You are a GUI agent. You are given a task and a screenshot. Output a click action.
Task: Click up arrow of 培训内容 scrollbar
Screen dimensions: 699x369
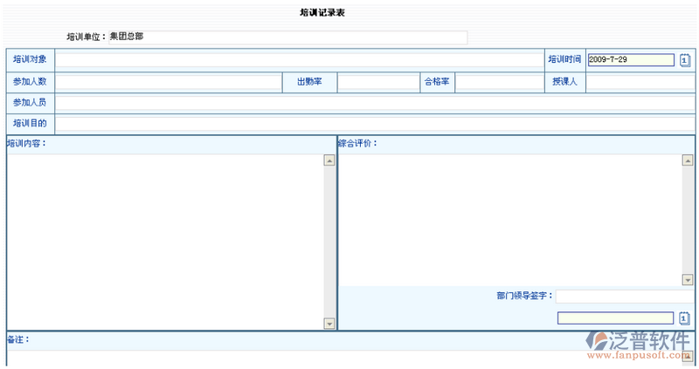329,161
